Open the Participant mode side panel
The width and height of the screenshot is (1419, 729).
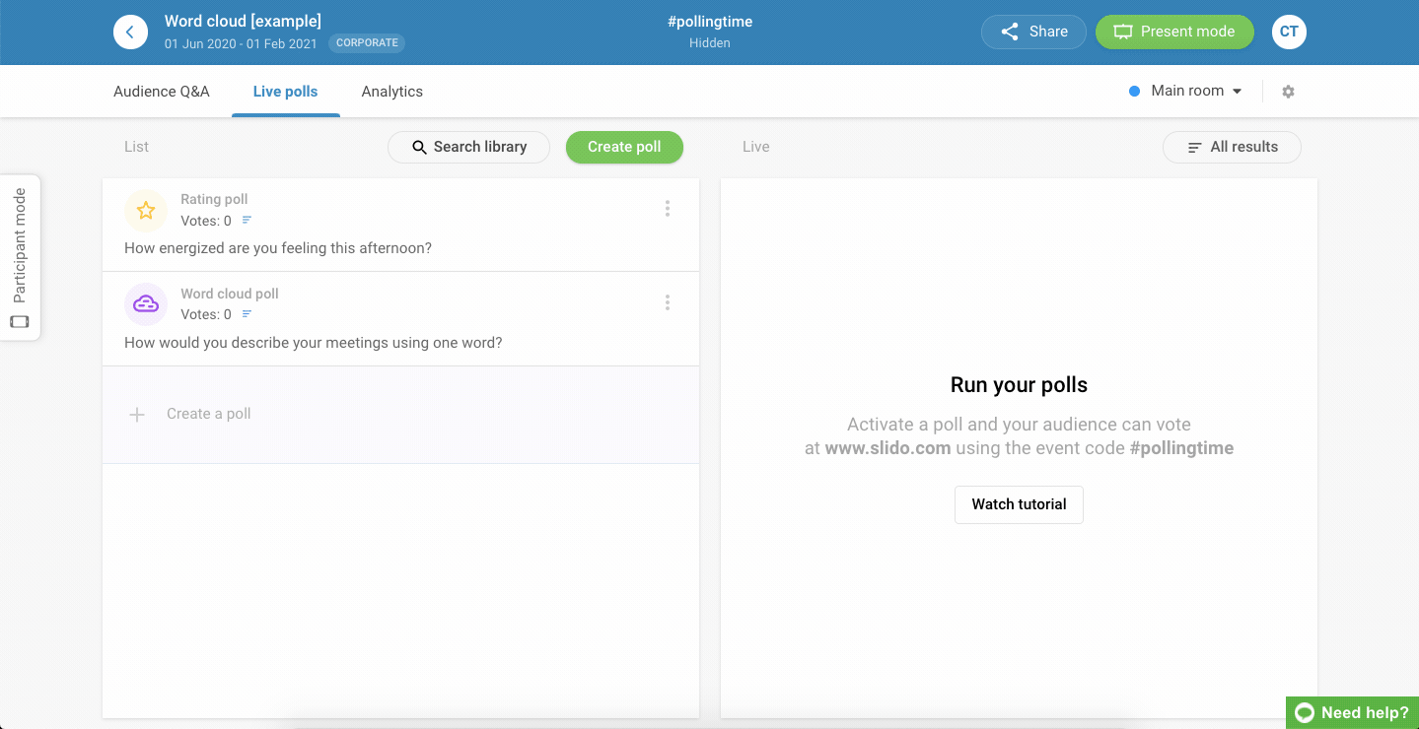20,257
